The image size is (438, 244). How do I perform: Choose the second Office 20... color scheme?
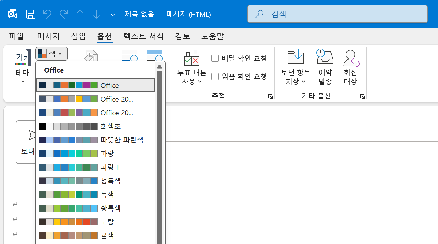(96, 112)
